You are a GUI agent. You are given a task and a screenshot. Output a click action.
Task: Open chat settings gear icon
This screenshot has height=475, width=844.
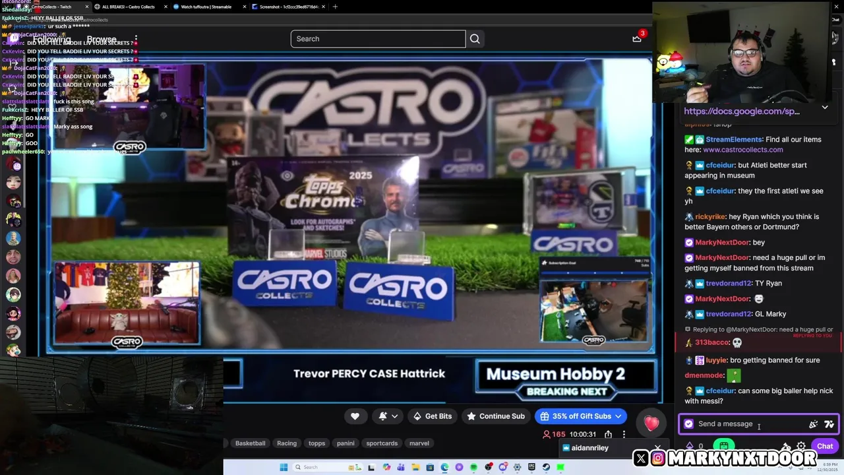pyautogui.click(x=801, y=447)
